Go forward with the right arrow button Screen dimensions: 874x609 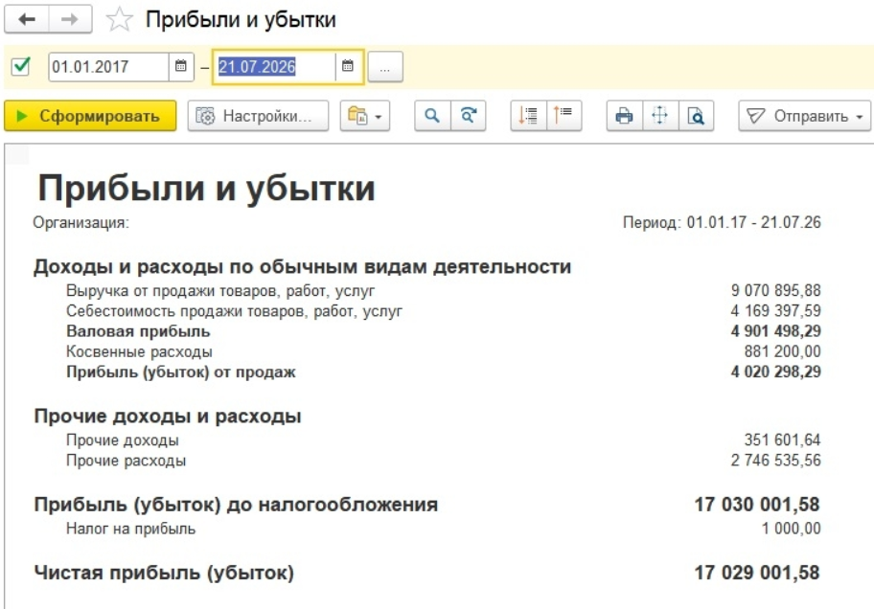pyautogui.click(x=70, y=19)
